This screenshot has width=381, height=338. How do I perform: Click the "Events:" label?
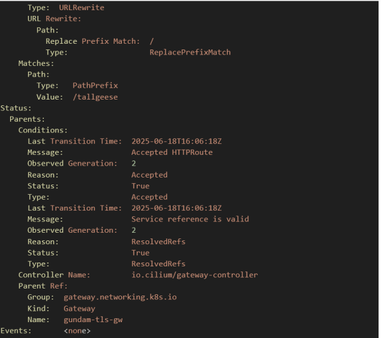click(x=16, y=330)
